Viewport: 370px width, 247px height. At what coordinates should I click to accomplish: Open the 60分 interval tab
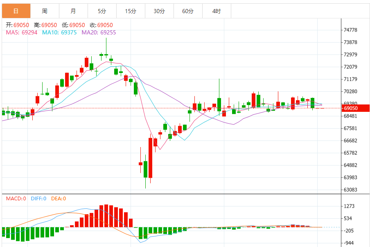[x=188, y=11]
